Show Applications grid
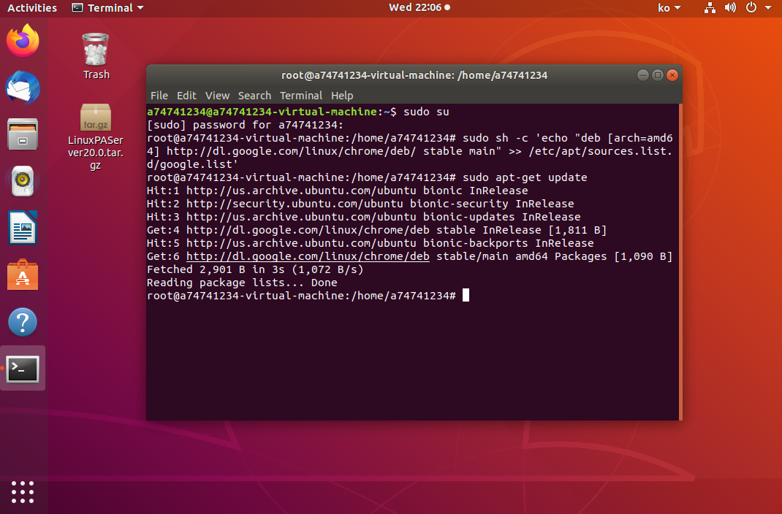Screen dimensions: 782x514 click(23, 492)
